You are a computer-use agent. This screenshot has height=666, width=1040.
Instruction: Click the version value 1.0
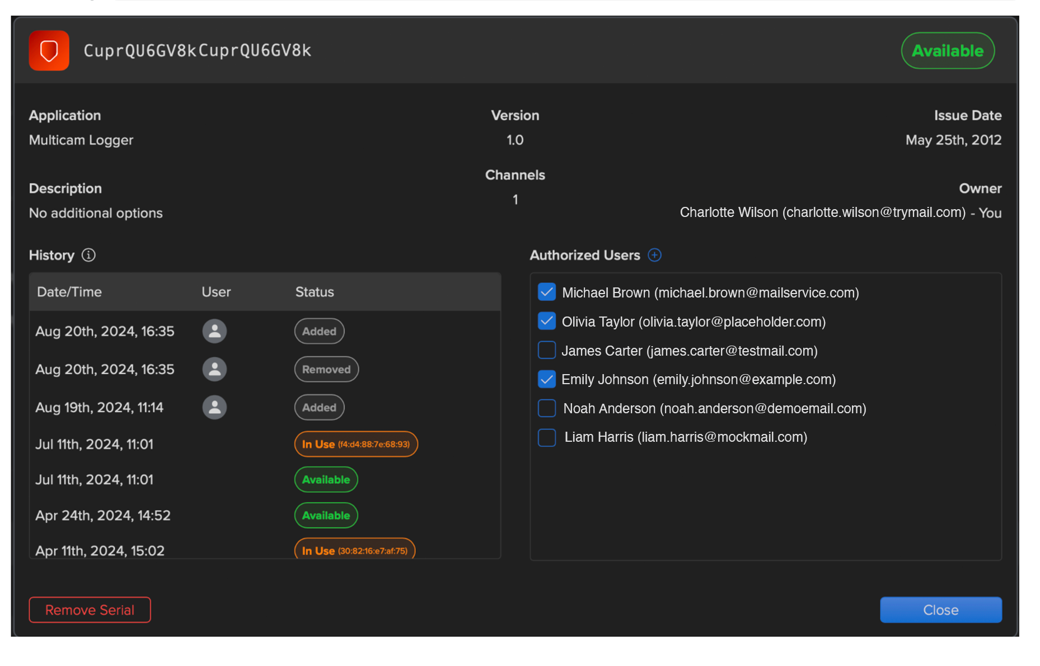[515, 140]
